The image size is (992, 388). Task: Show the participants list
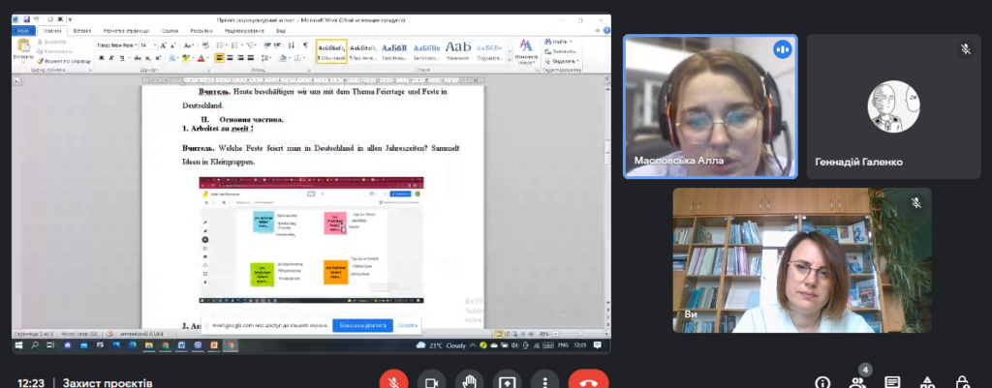click(857, 383)
